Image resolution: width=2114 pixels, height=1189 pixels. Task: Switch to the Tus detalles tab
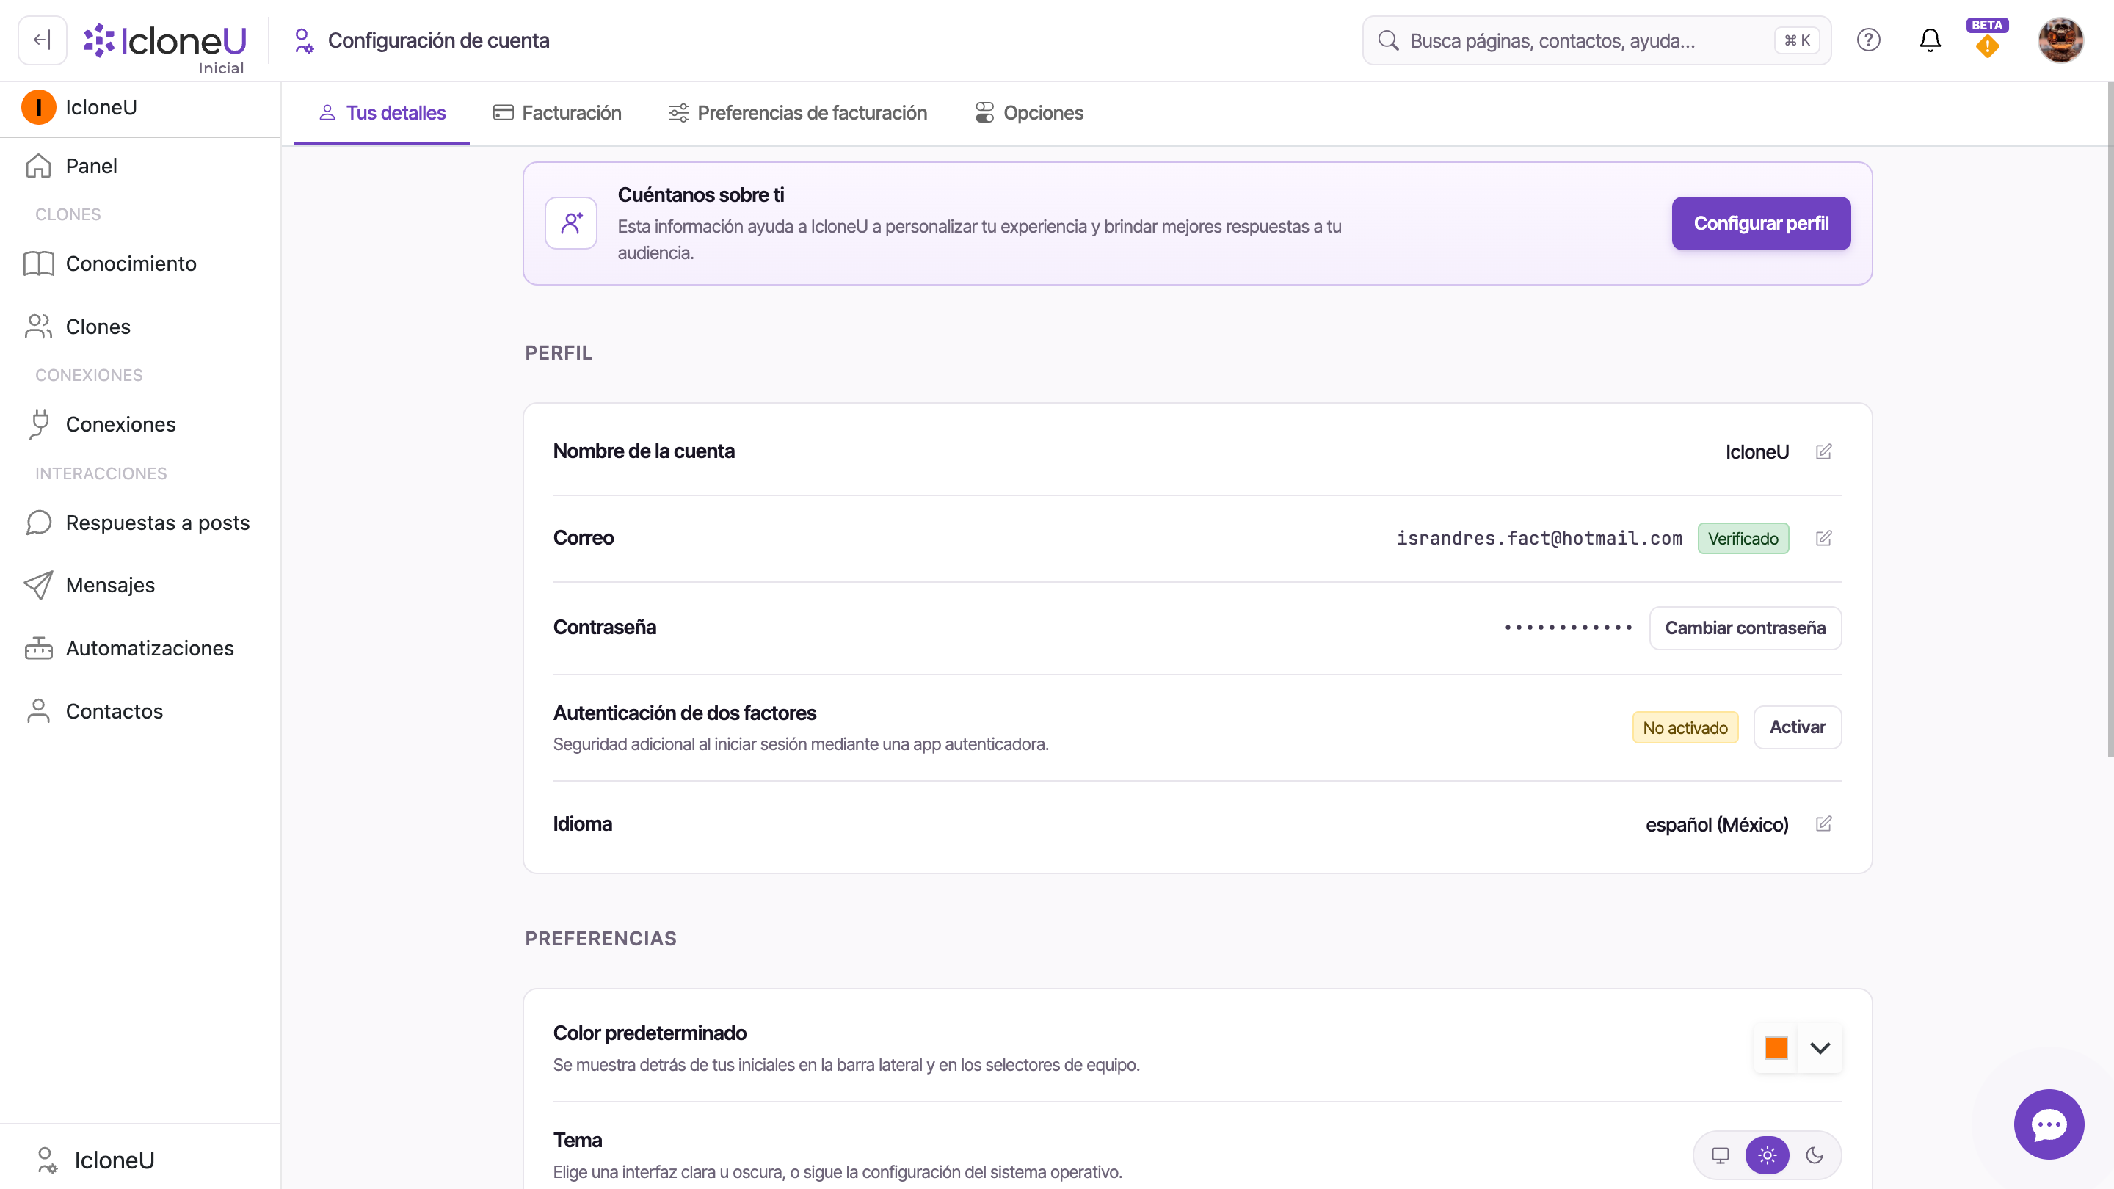(382, 112)
